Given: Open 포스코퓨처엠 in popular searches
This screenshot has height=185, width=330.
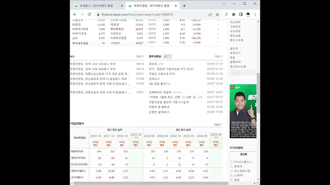Looking at the screenshot, I should 242,171.
